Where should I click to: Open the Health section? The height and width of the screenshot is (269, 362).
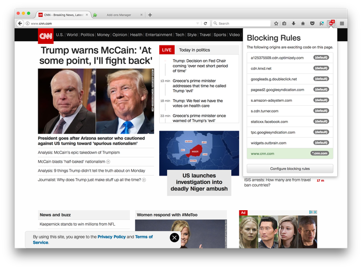tap(136, 35)
